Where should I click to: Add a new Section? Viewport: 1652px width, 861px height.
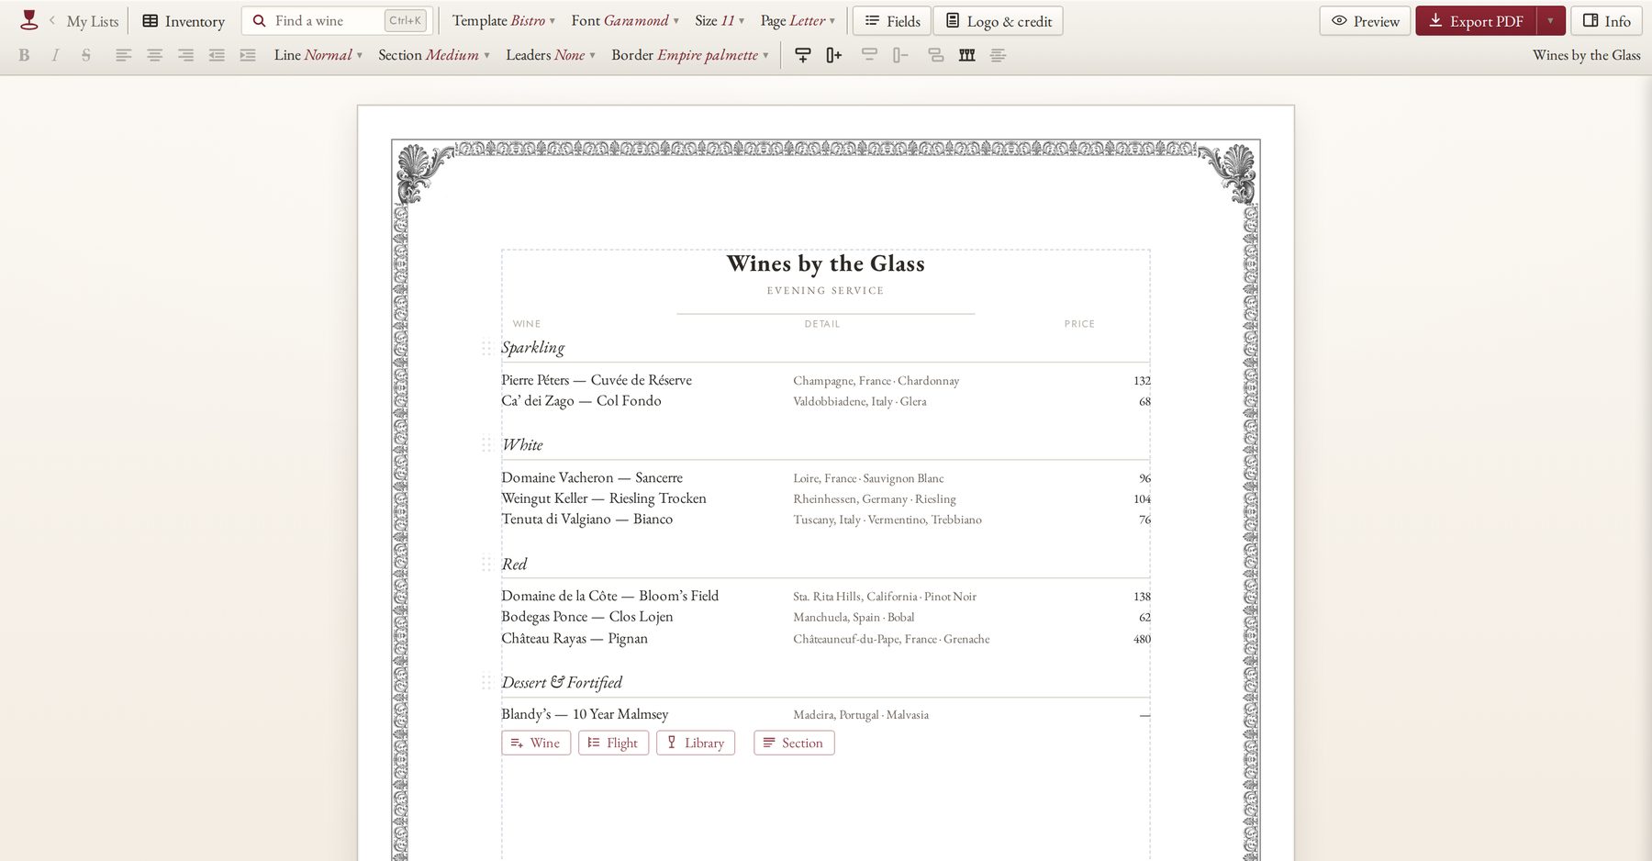794,743
